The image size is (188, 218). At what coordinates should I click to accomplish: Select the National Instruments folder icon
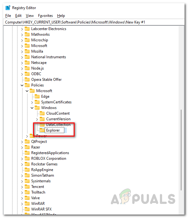click(27, 57)
